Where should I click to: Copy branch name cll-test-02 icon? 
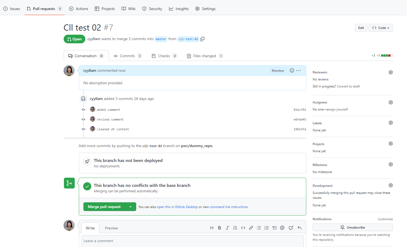coord(202,39)
